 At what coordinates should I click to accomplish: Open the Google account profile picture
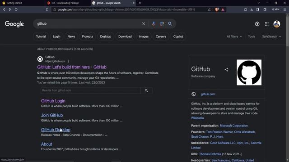click(x=277, y=24)
